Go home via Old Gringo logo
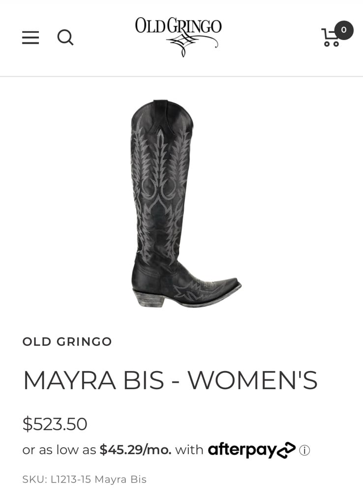 pyautogui.click(x=178, y=36)
